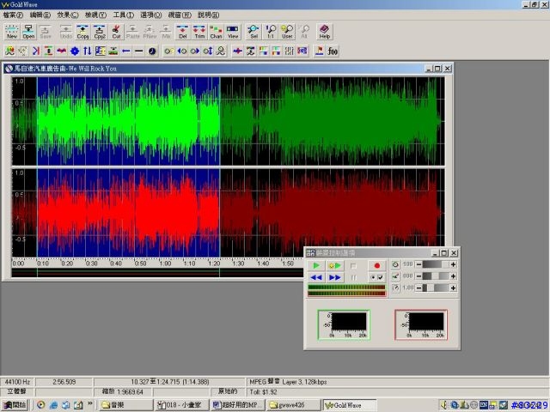This screenshot has height=412, width=550.
Task: Decrease volume with the top minus button
Action: 419,264
